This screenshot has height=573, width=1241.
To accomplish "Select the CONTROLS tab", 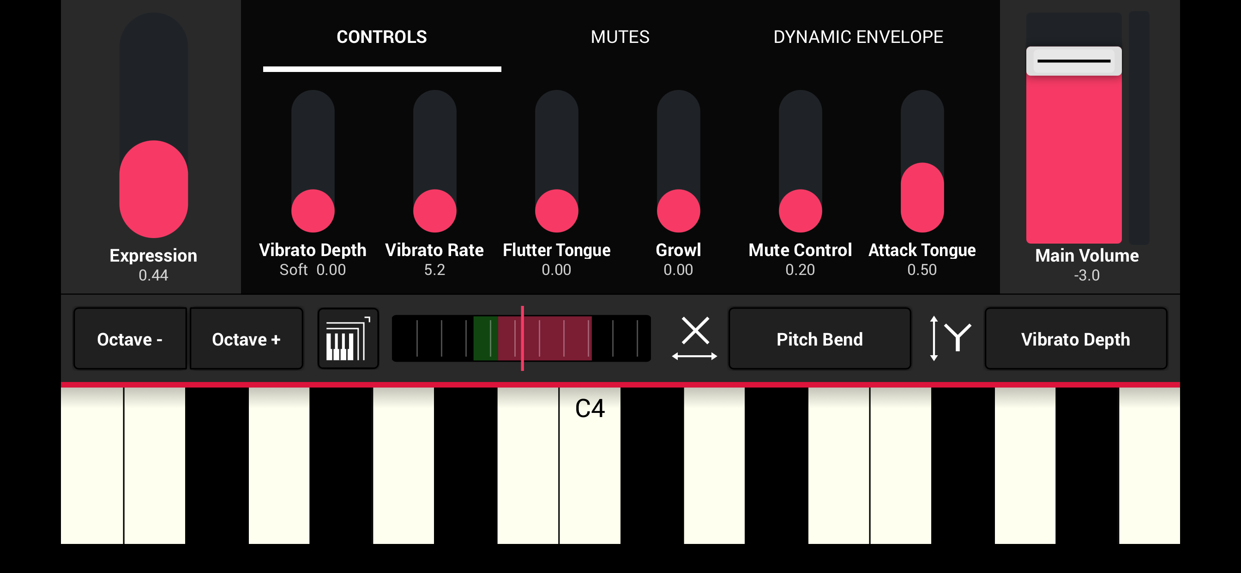I will coord(381,37).
